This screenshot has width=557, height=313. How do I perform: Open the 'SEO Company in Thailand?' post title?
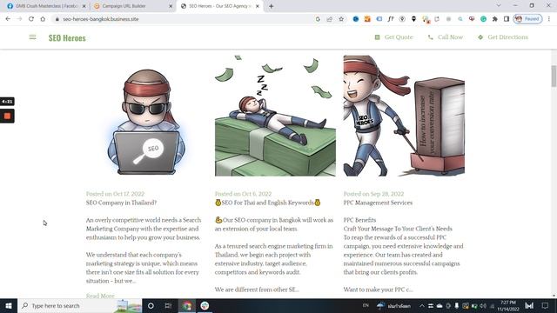click(121, 203)
